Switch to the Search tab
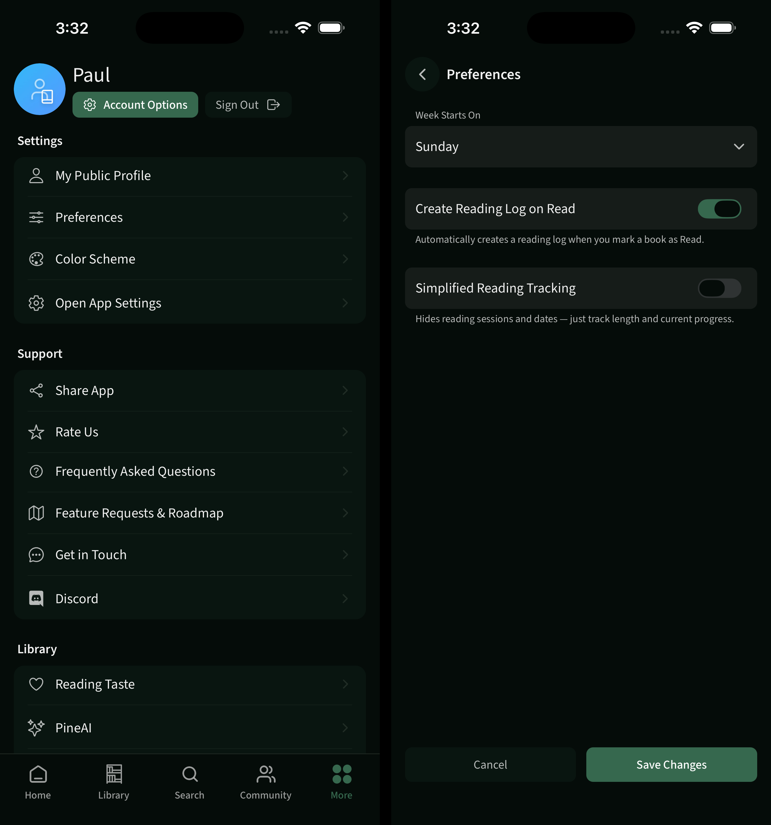This screenshot has width=771, height=825. coord(190,782)
